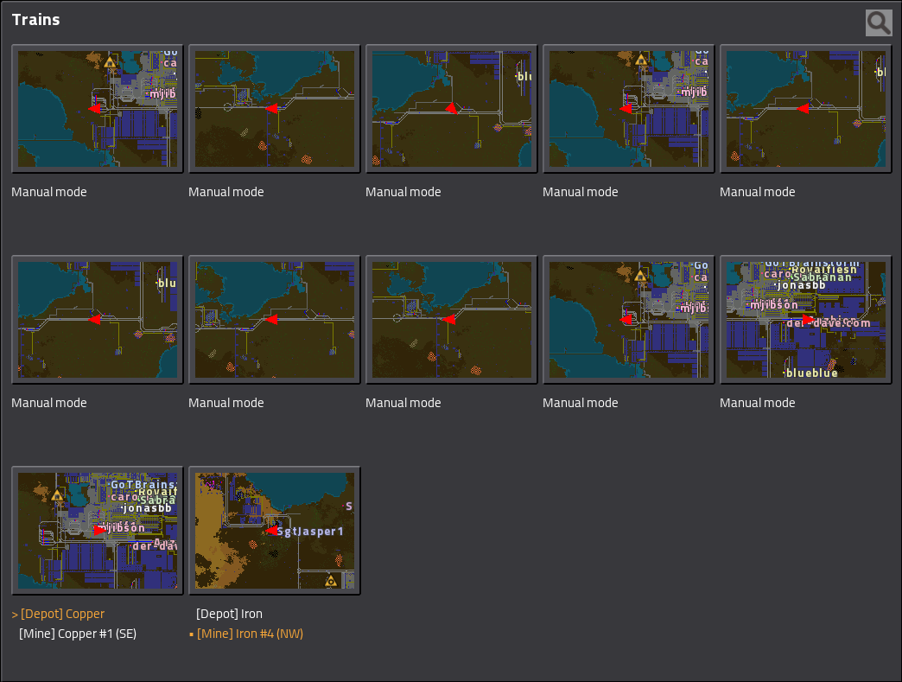Open first train minimap in top row
The image size is (902, 682).
click(x=98, y=109)
